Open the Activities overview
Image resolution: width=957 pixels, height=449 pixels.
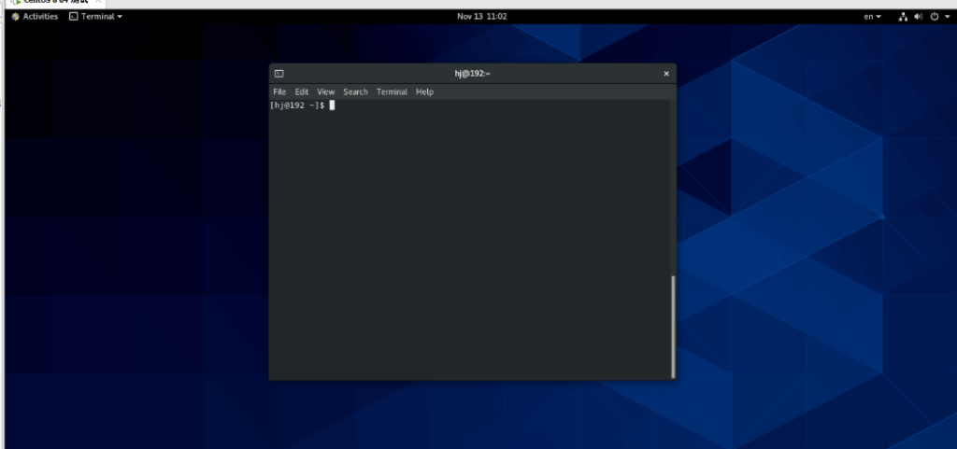click(x=35, y=17)
